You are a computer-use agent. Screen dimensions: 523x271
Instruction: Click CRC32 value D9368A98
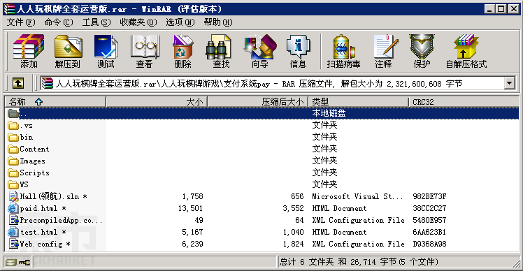429,244
